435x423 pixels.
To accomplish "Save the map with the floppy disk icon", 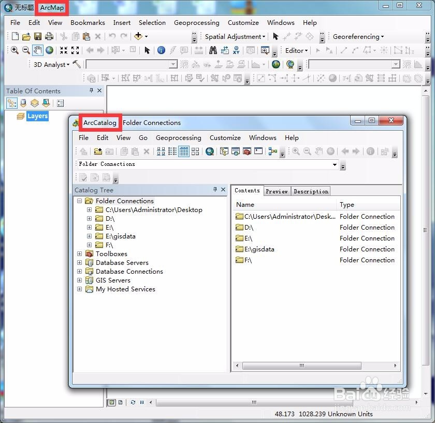I will click(38, 36).
